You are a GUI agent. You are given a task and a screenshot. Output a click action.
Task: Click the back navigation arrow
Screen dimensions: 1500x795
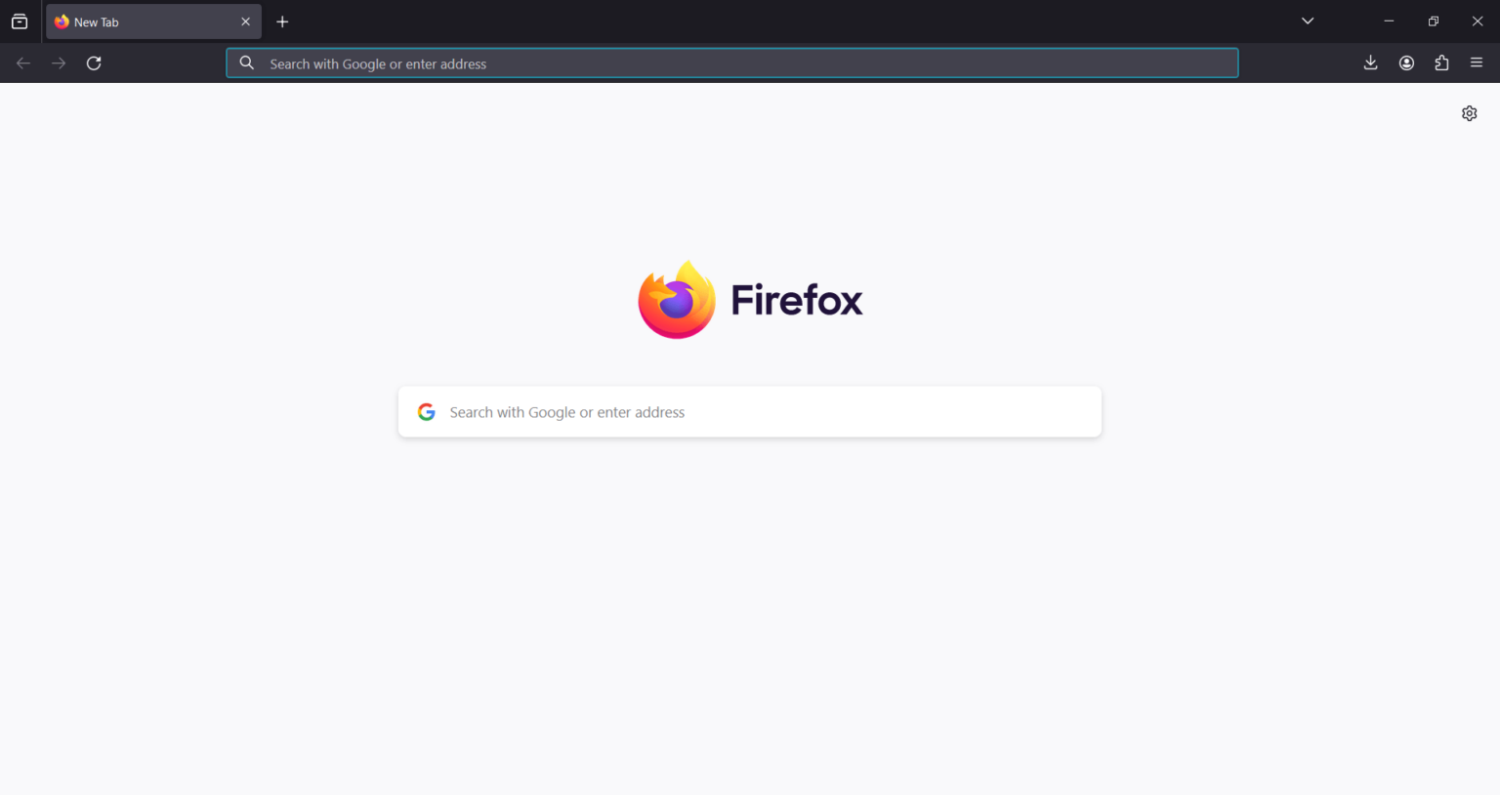click(x=22, y=63)
